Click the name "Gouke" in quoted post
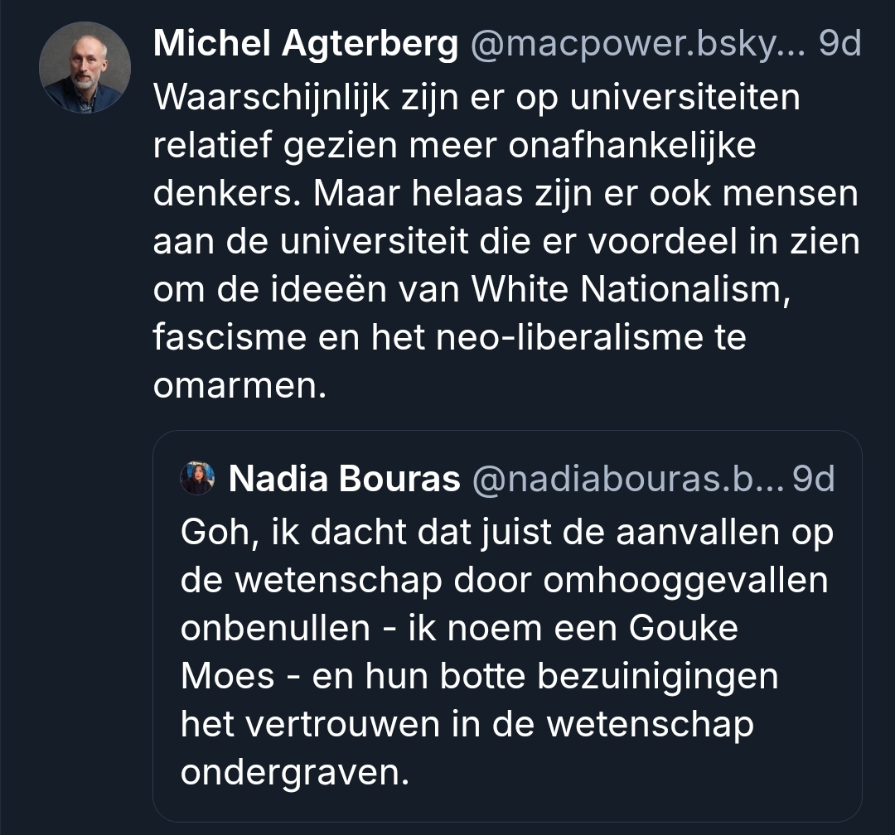The image size is (895, 835). 684,628
